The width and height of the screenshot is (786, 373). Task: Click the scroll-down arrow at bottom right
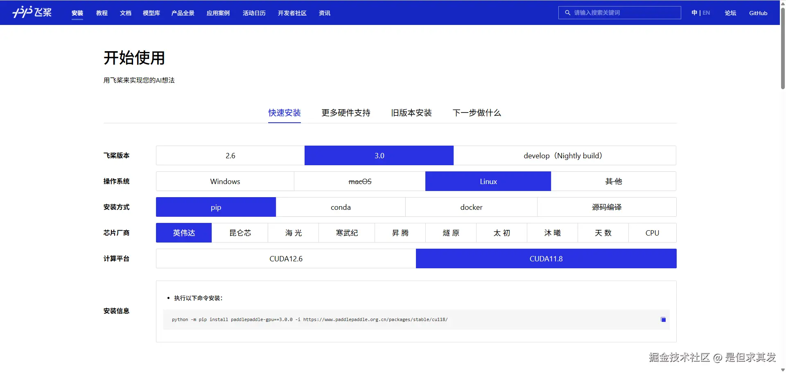(781, 369)
